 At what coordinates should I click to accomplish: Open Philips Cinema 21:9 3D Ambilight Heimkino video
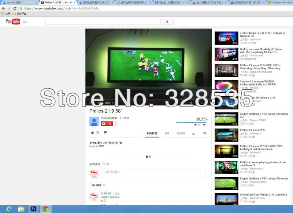click(x=261, y=147)
